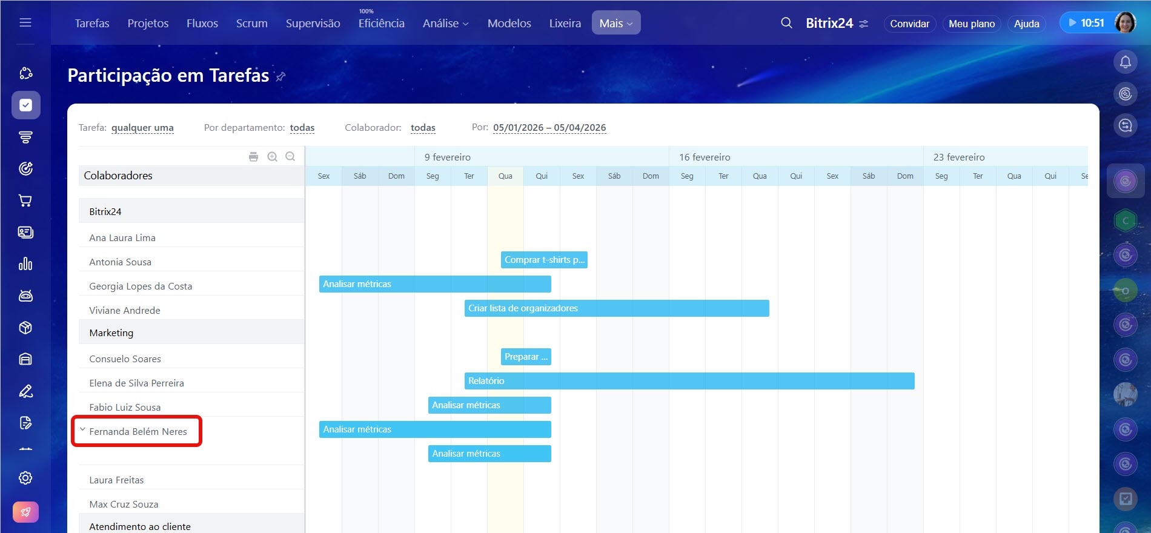
Task: Click the print icon above Colaboradores
Action: pyautogui.click(x=253, y=157)
